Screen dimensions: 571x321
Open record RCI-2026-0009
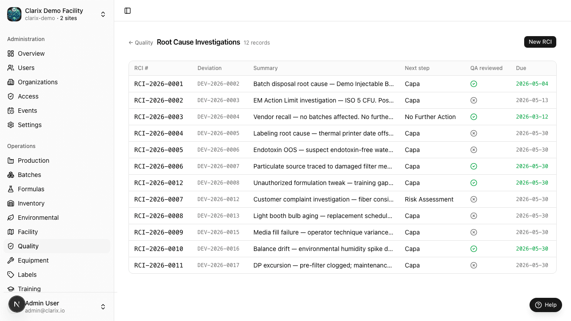(159, 232)
